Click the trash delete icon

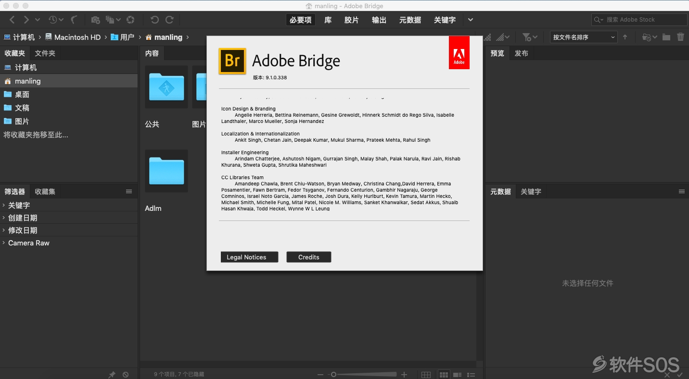(x=680, y=37)
